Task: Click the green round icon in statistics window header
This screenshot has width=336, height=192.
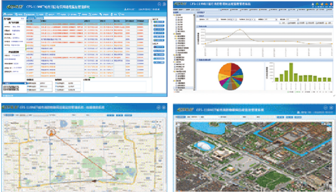Action: coord(317,4)
